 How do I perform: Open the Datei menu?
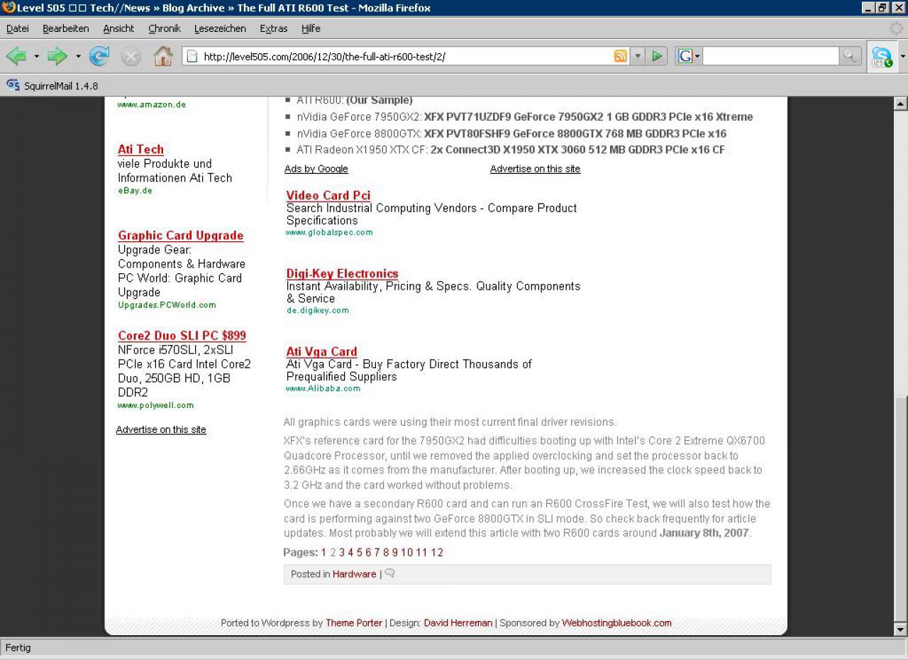pyautogui.click(x=17, y=28)
